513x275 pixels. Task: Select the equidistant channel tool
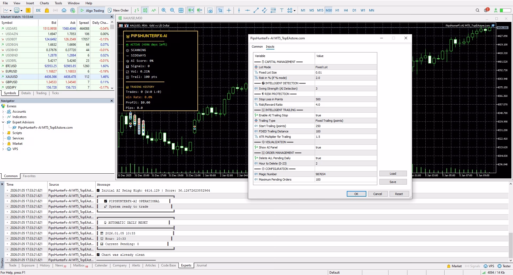265,10
